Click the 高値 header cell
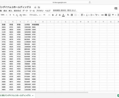Screen dimensions: 119x98 [x=5, y=25]
